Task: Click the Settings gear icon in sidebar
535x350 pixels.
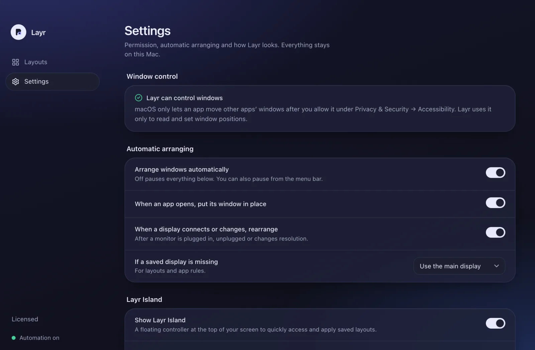Action: 15,81
